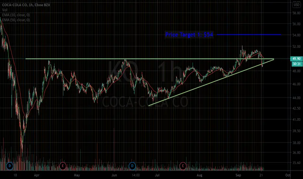Click the 'Price Target 1: $54' text label
Image resolution: width=303 pixels, height=179 pixels.
[189, 34]
